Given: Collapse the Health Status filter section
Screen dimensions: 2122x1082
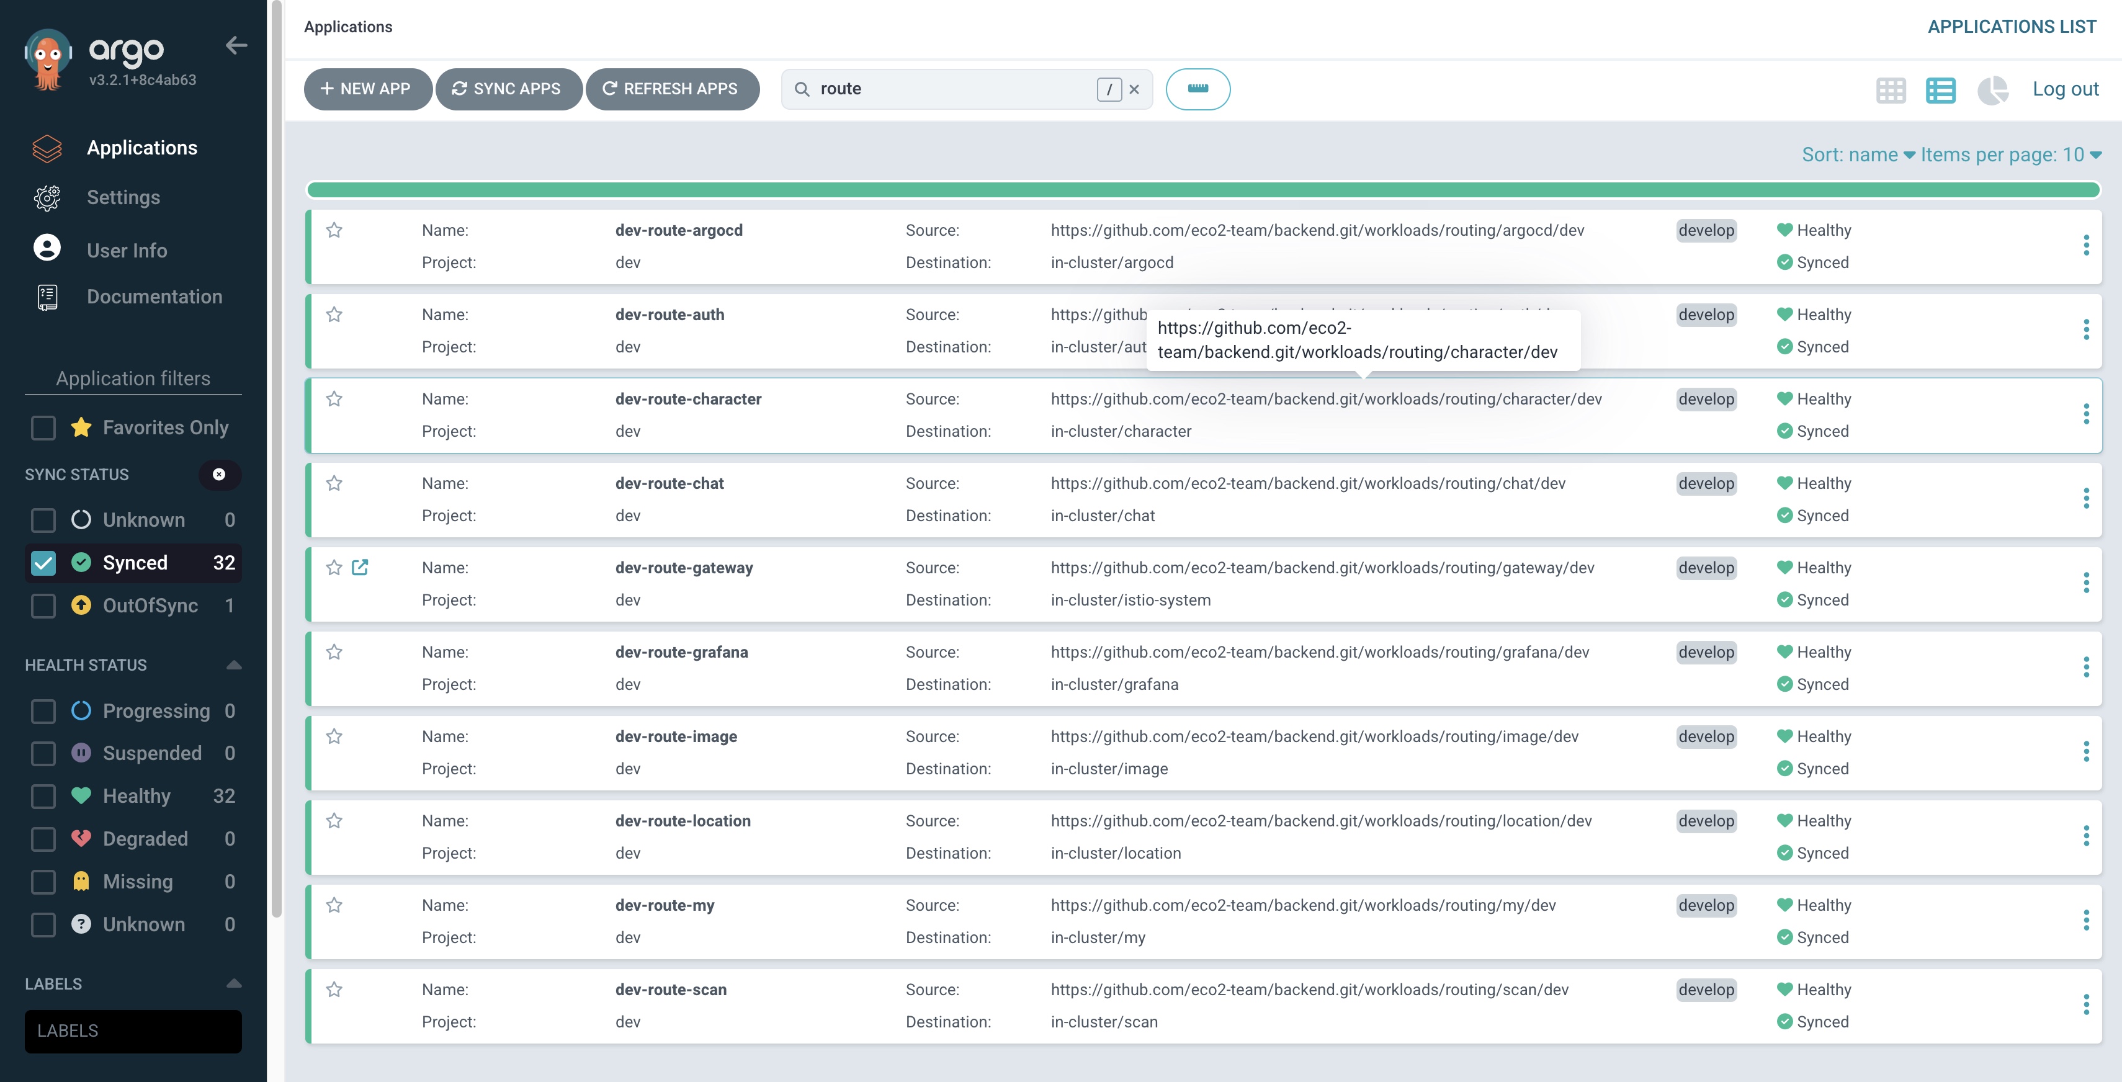Looking at the screenshot, I should [x=234, y=664].
